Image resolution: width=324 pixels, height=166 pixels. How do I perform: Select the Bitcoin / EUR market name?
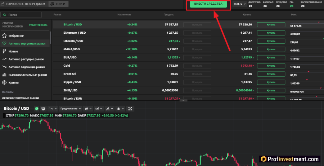(x=73, y=99)
